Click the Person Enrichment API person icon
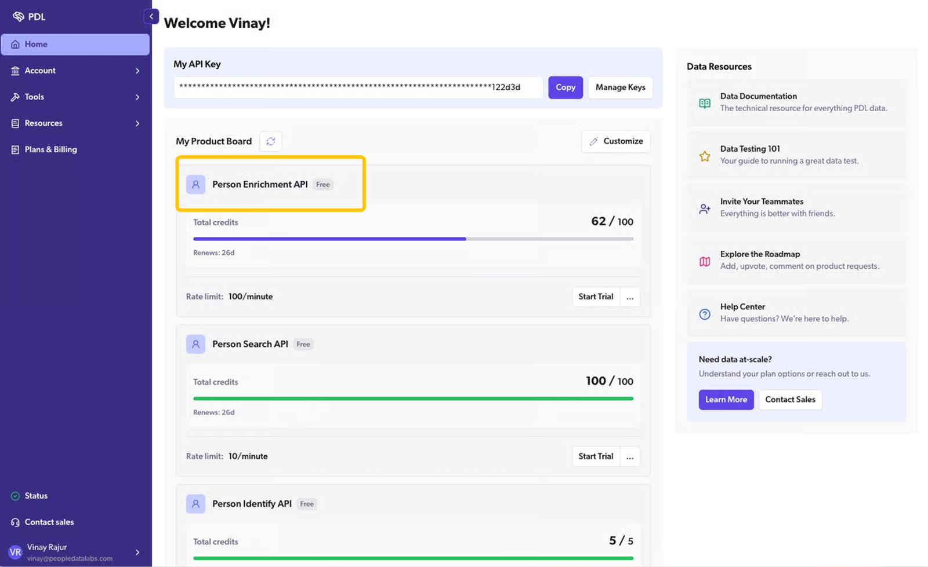 [195, 185]
